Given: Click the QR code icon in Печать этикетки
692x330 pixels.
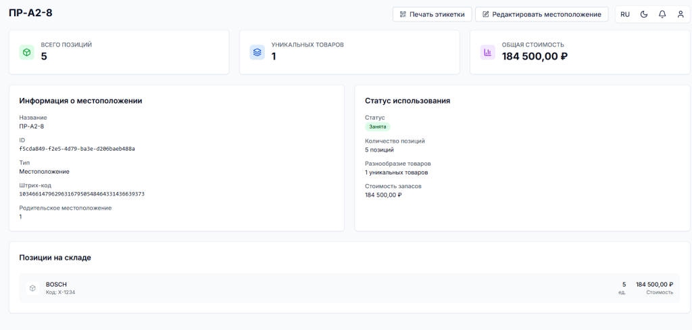Looking at the screenshot, I should (x=403, y=14).
